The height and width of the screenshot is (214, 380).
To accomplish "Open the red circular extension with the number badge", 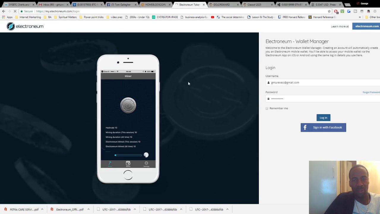I will pyautogui.click(x=336, y=11).
